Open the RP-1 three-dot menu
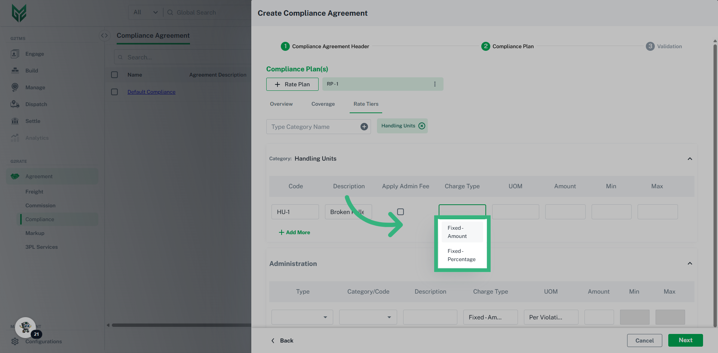Viewport: 718px width, 353px height. [435, 84]
